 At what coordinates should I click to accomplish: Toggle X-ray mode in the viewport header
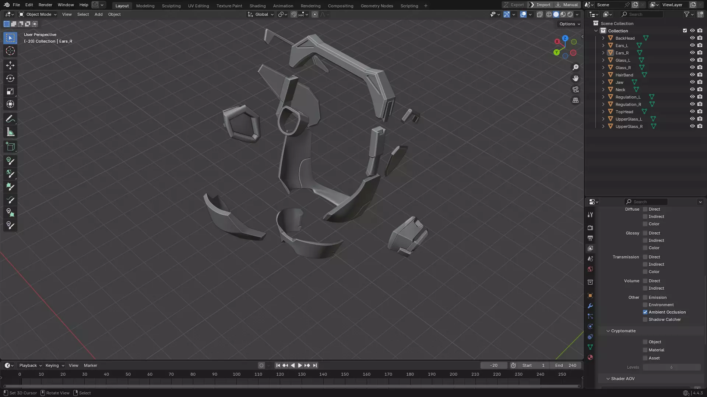(539, 14)
